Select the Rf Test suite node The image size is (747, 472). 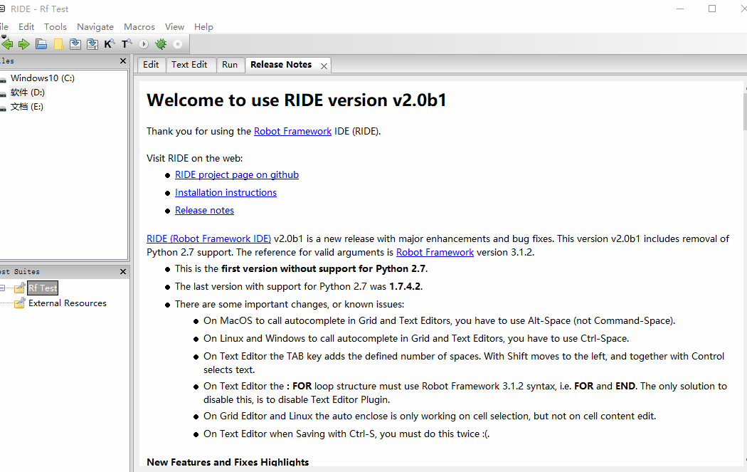tap(43, 288)
